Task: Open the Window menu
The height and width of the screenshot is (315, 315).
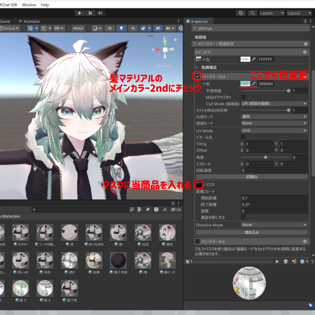Action: tap(29, 5)
